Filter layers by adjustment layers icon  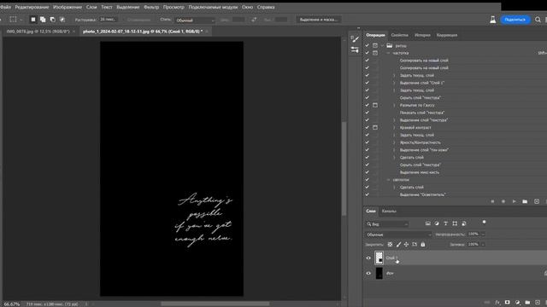coord(437,223)
